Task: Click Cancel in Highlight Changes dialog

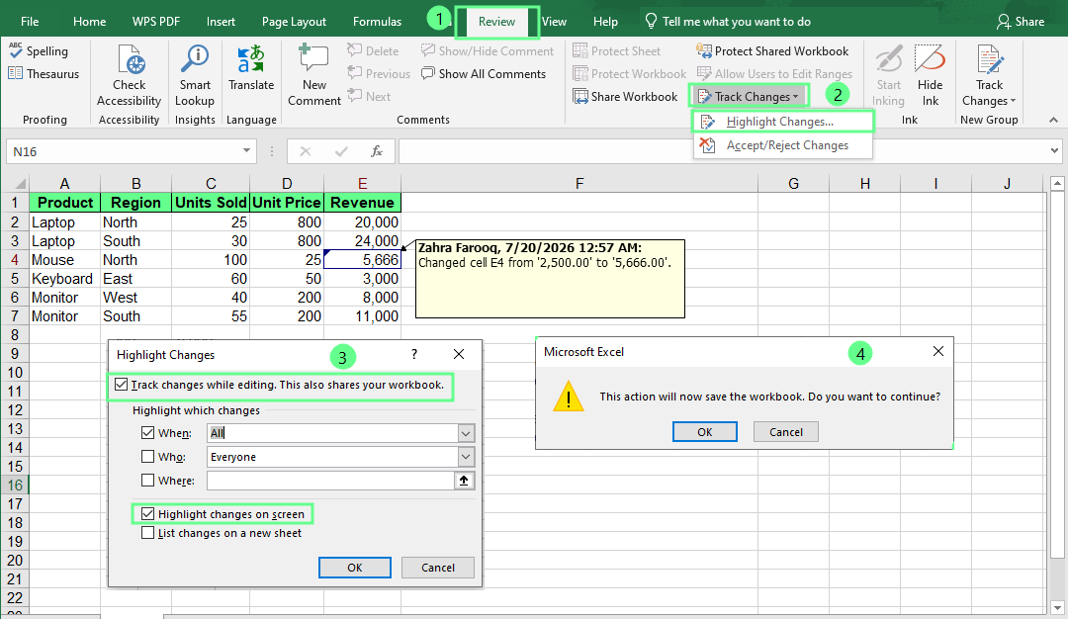Action: 438,568
